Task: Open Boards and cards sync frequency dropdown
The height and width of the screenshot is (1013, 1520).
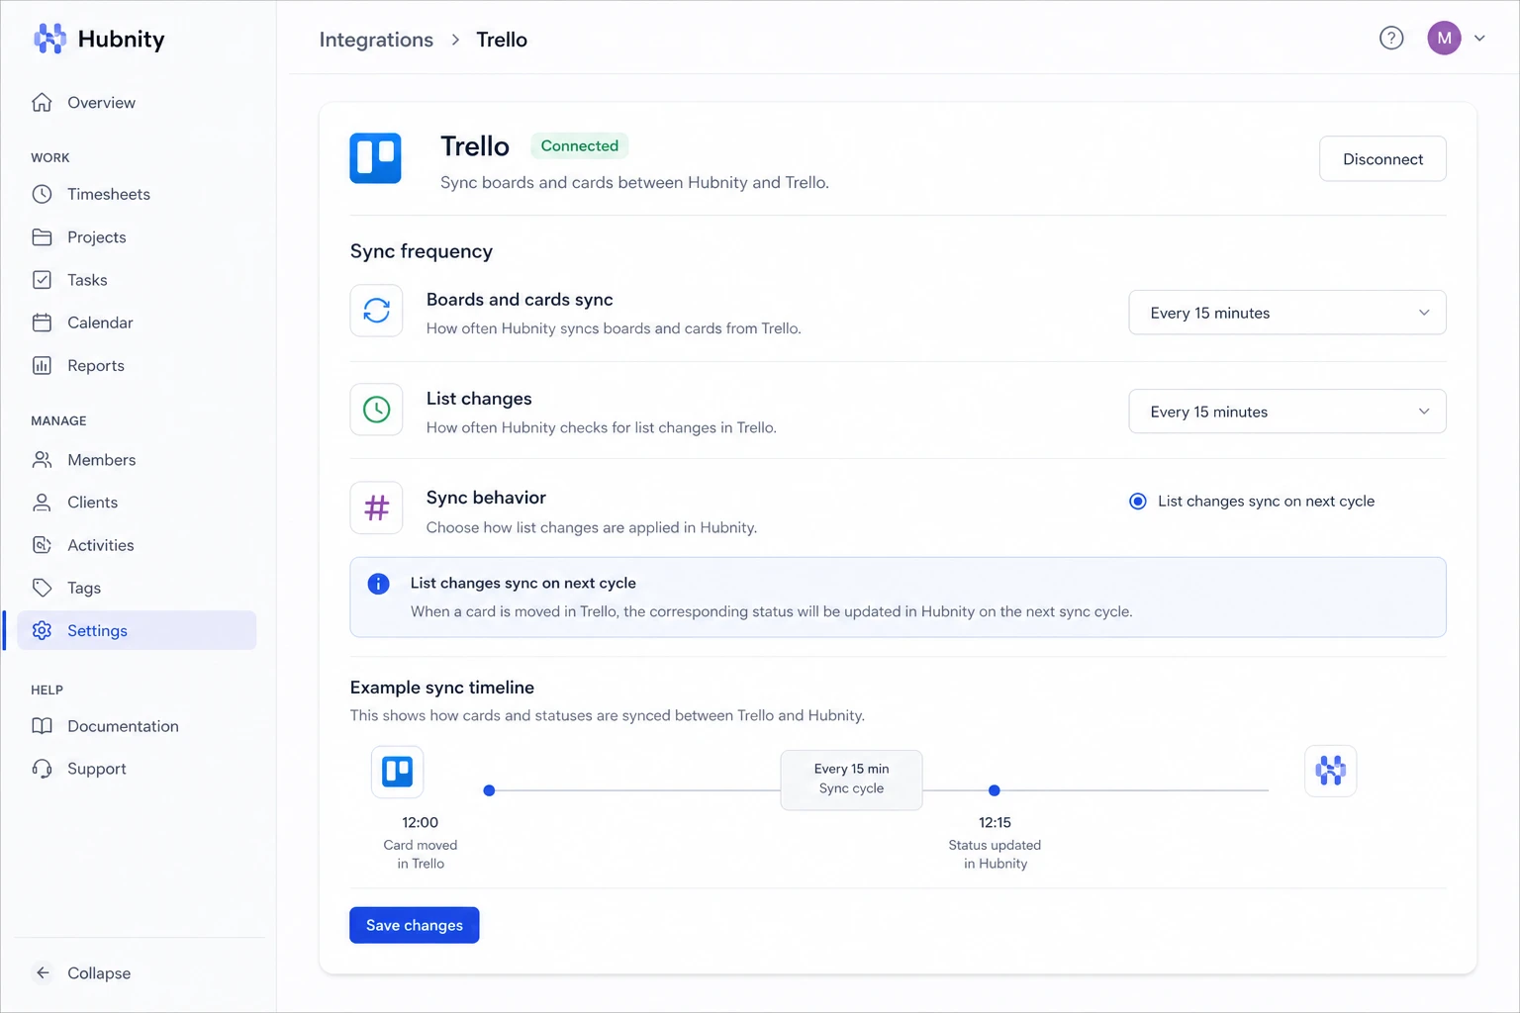Action: pos(1287,313)
